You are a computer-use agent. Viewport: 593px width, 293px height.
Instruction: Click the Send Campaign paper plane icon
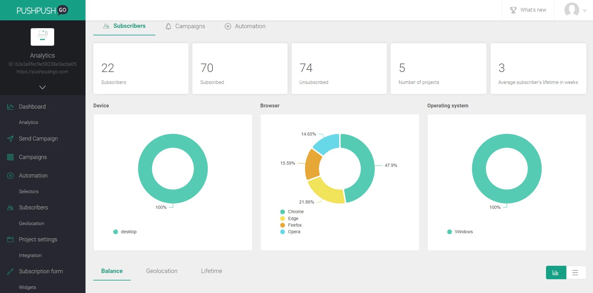point(10,139)
